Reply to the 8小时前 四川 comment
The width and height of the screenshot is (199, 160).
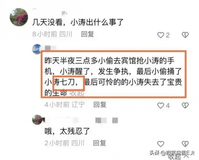[88, 34]
